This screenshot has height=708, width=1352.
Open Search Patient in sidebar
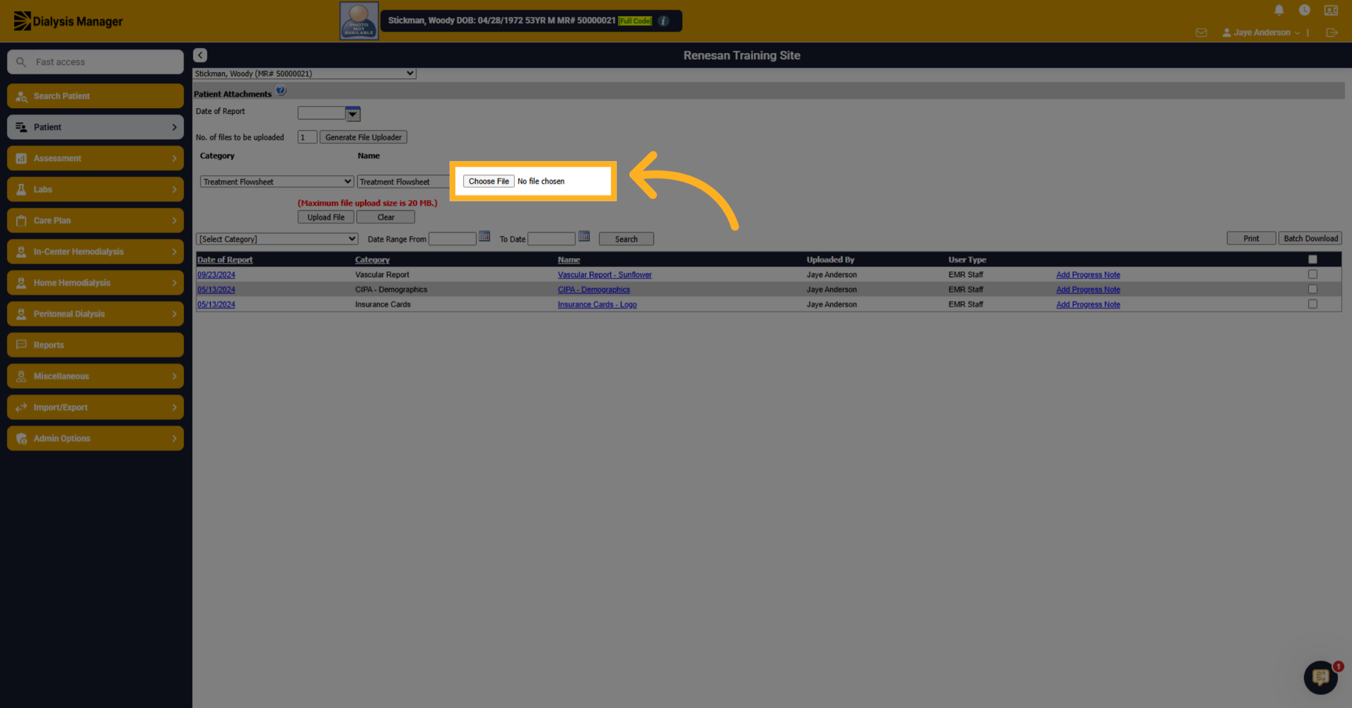point(95,96)
